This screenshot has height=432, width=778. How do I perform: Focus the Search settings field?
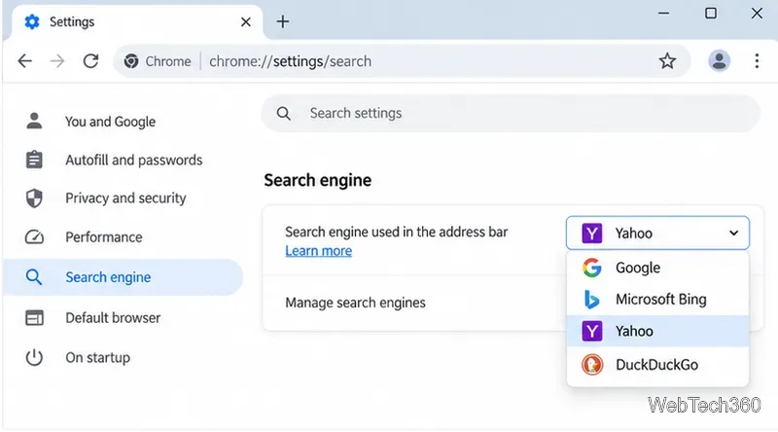(x=512, y=113)
